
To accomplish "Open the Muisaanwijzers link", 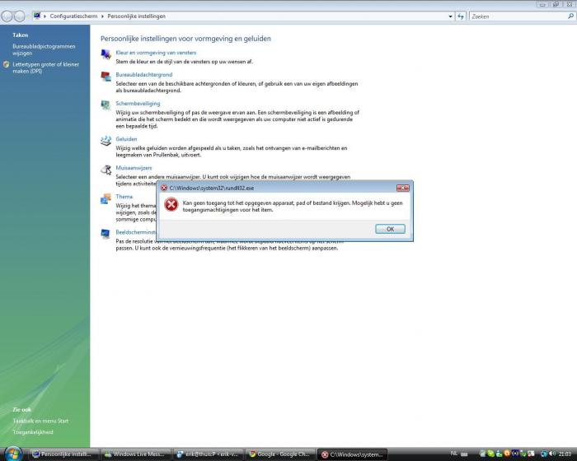I will tap(134, 168).
